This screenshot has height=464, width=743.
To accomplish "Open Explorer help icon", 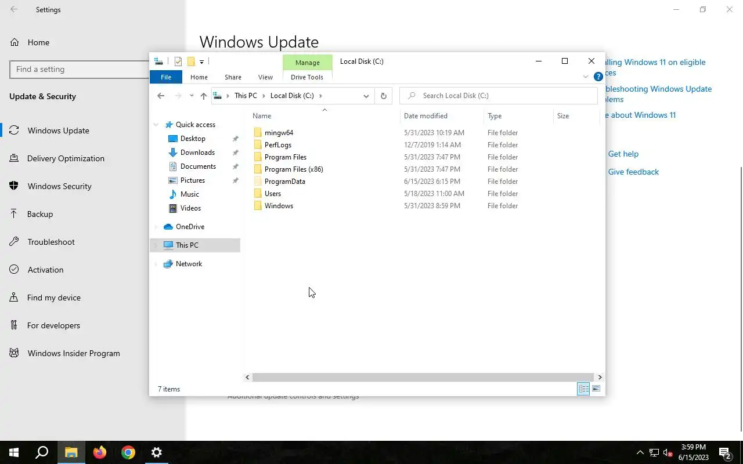I will [598, 77].
